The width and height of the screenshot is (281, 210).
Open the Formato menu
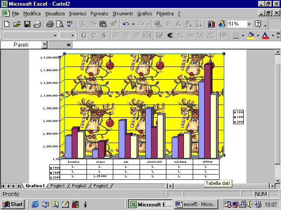click(x=99, y=14)
